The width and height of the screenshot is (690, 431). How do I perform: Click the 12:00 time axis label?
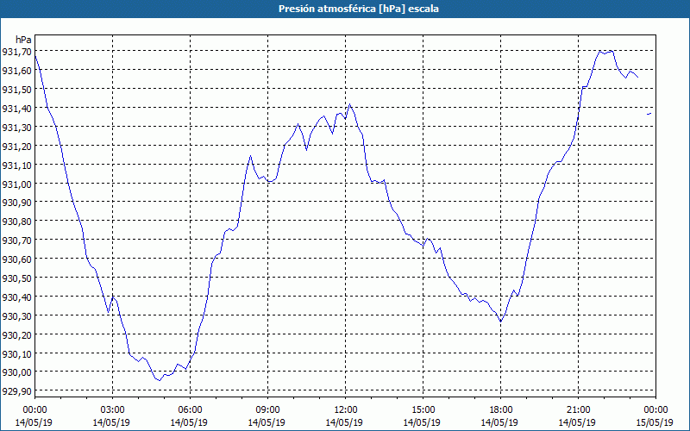pyautogui.click(x=345, y=410)
